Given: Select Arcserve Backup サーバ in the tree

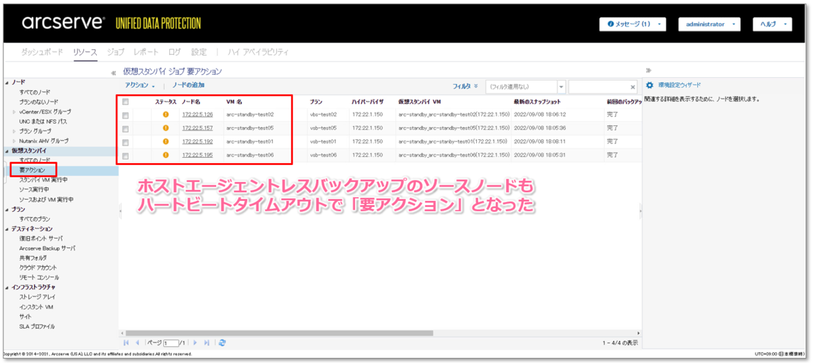Looking at the screenshot, I should (x=47, y=248).
